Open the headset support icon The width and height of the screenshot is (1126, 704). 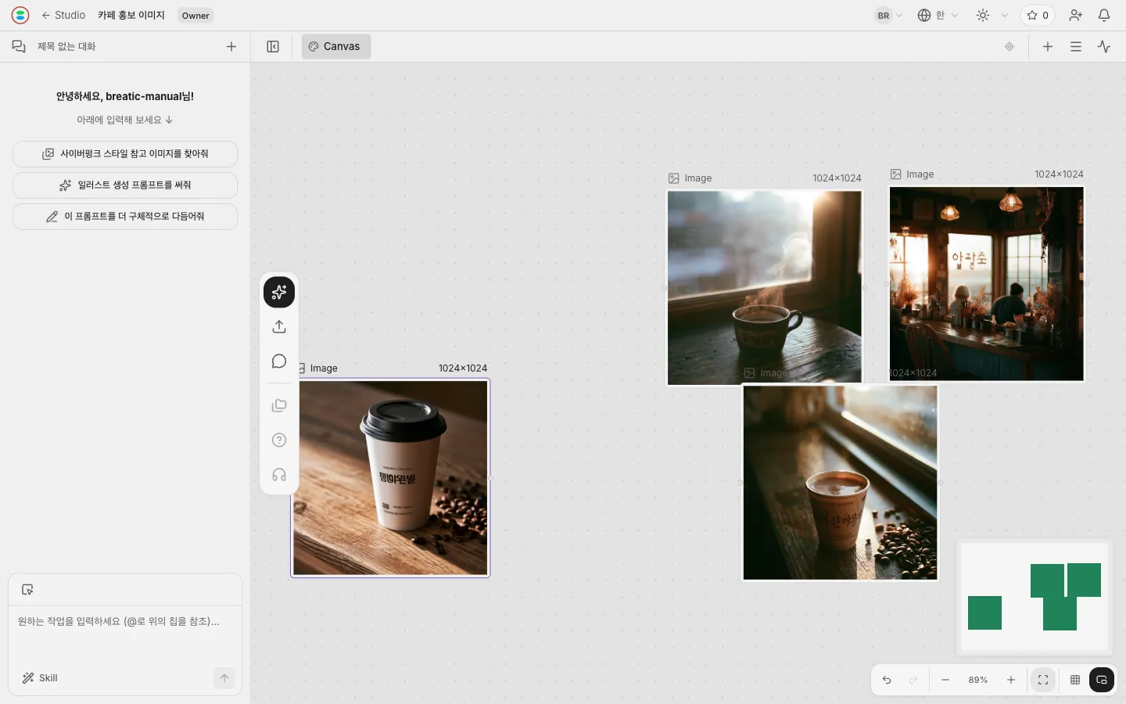pyautogui.click(x=279, y=475)
